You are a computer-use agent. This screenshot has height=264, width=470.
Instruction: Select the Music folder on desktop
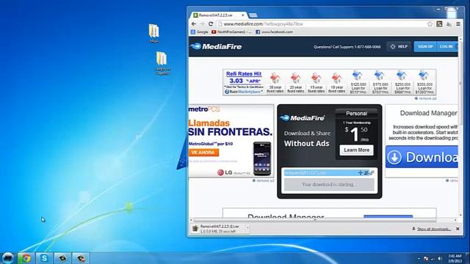coord(154,33)
